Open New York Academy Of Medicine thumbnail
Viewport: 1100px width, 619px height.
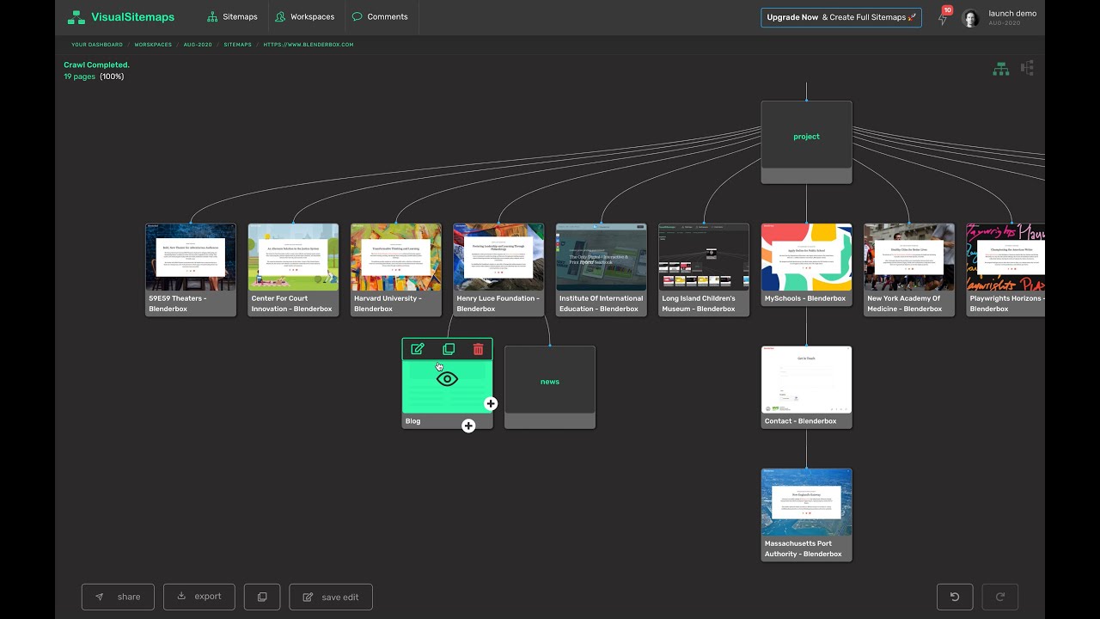tap(909, 257)
